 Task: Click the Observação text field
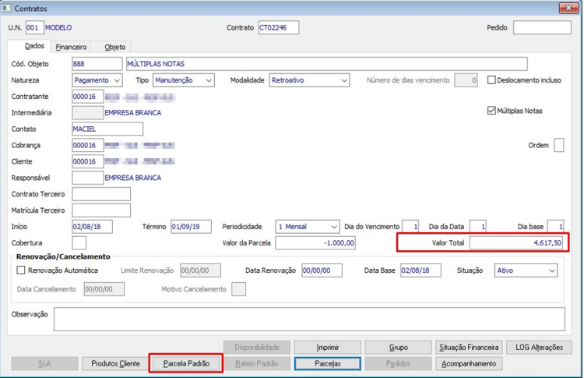click(x=309, y=319)
